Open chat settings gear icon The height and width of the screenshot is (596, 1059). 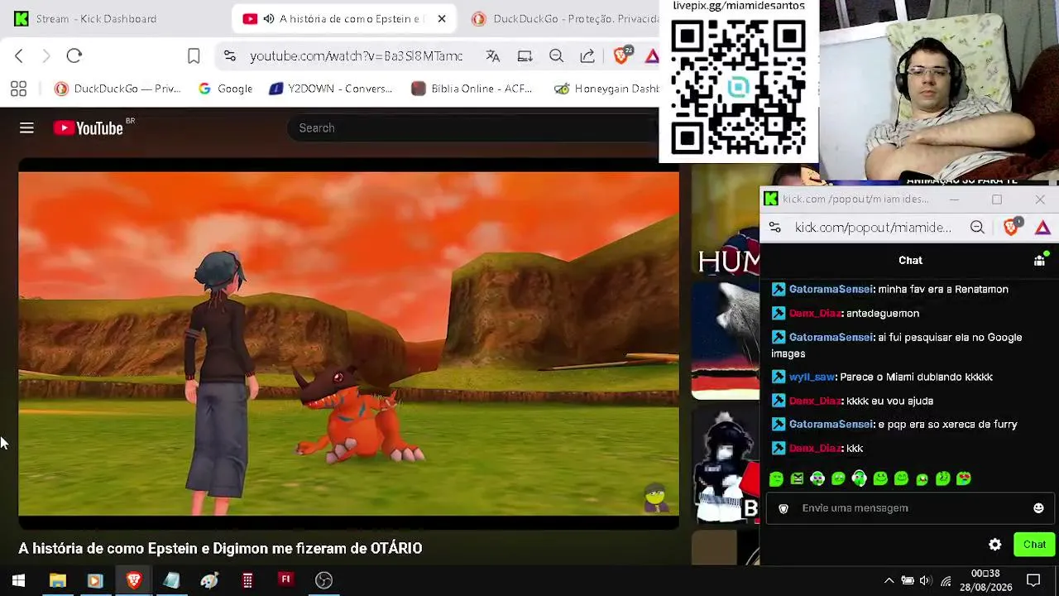pyautogui.click(x=995, y=544)
